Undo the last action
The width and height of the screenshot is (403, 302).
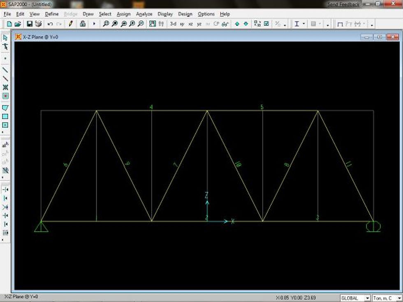tap(50, 24)
